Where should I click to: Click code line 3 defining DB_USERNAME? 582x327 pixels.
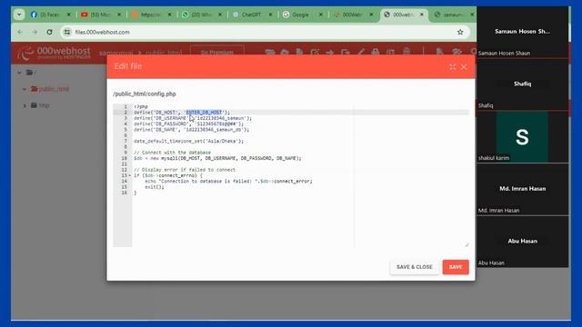tap(193, 118)
